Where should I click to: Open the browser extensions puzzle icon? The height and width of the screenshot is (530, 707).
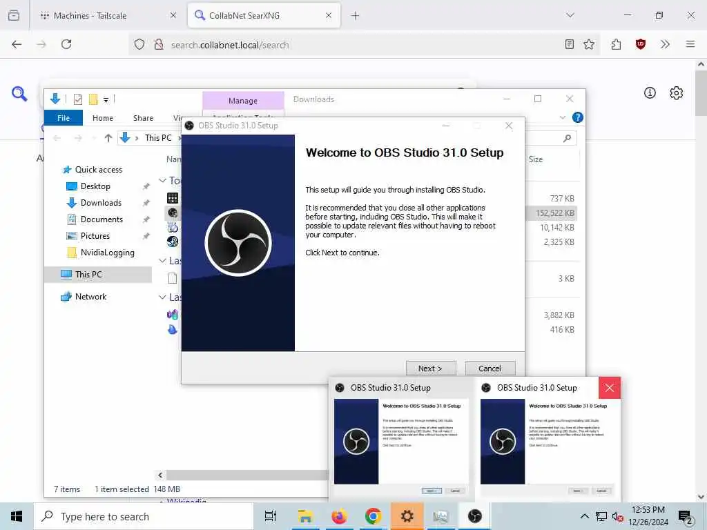pyautogui.click(x=616, y=44)
